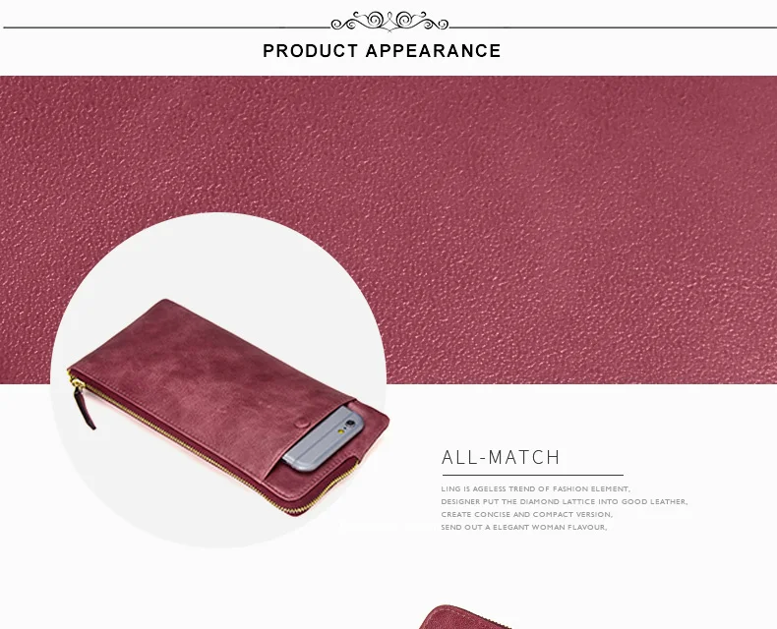Click the PRODUCT APPEARANCE heading
777x629 pixels.
pyautogui.click(x=382, y=50)
